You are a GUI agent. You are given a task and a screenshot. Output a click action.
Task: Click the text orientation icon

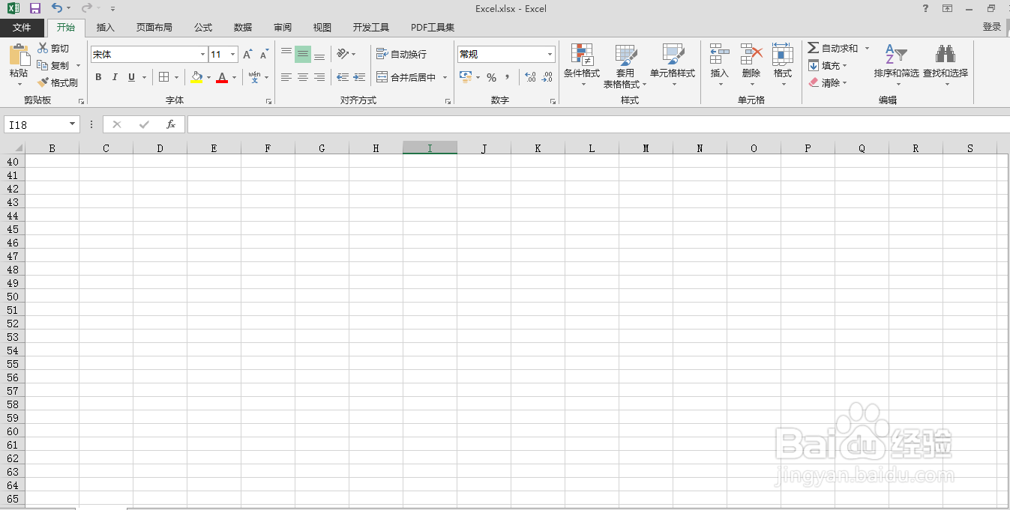coord(343,55)
